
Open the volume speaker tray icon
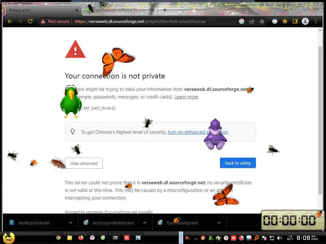tap(280, 238)
